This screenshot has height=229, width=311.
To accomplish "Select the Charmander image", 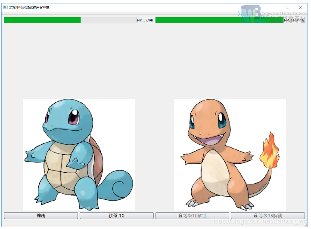I will pos(230,155).
